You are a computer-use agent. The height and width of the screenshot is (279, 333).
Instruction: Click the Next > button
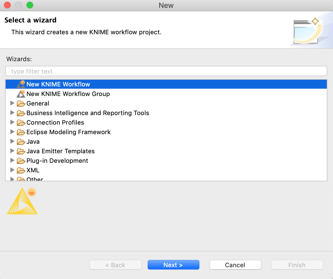click(173, 265)
